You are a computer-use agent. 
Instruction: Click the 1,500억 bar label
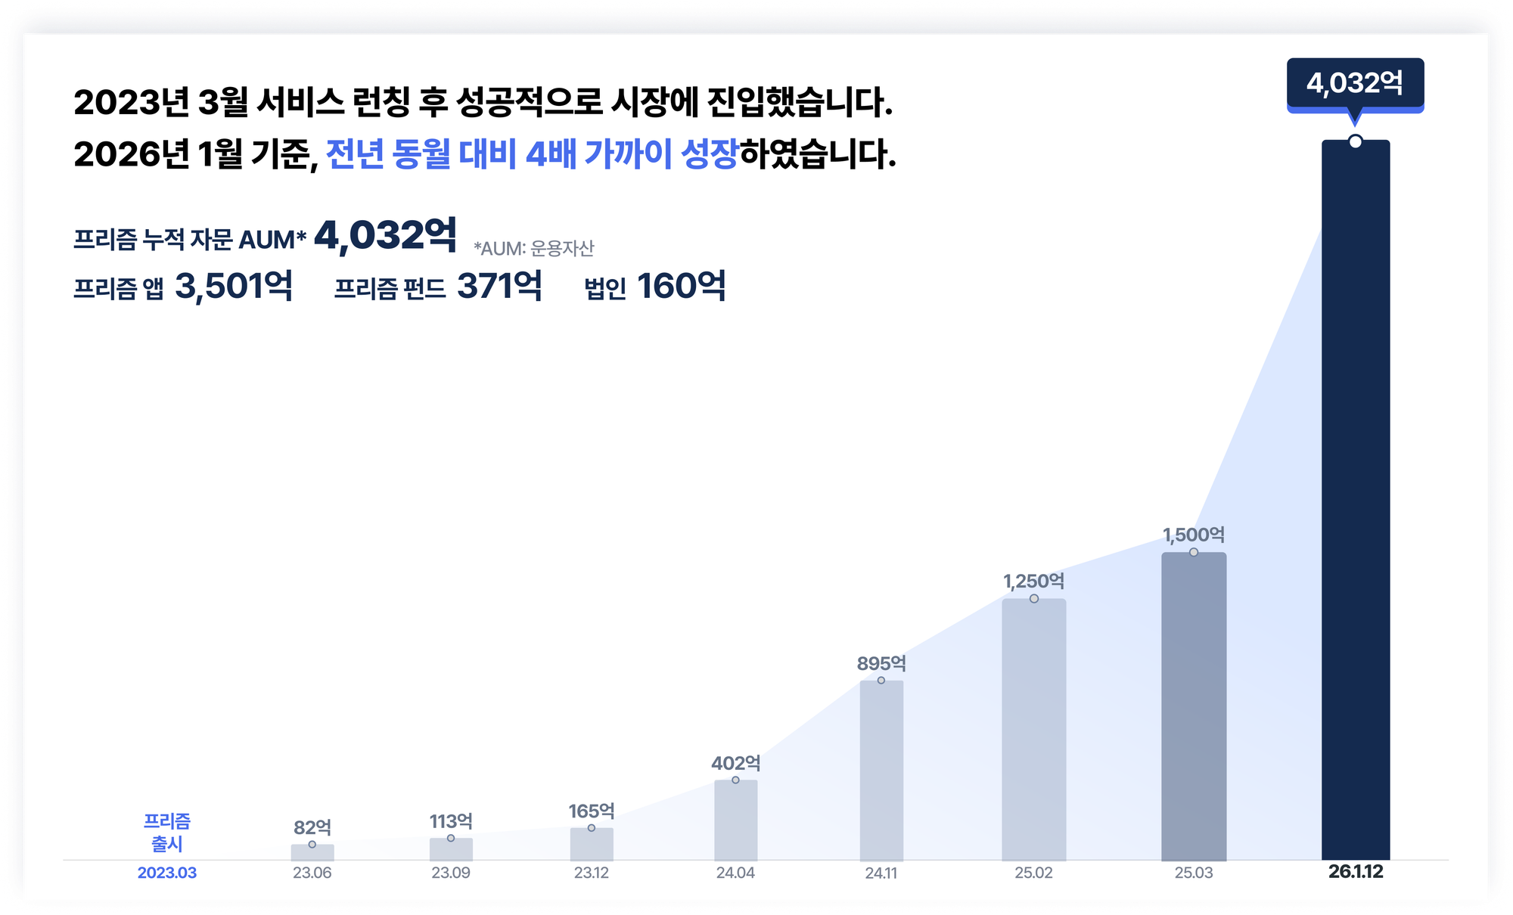coord(1194,535)
